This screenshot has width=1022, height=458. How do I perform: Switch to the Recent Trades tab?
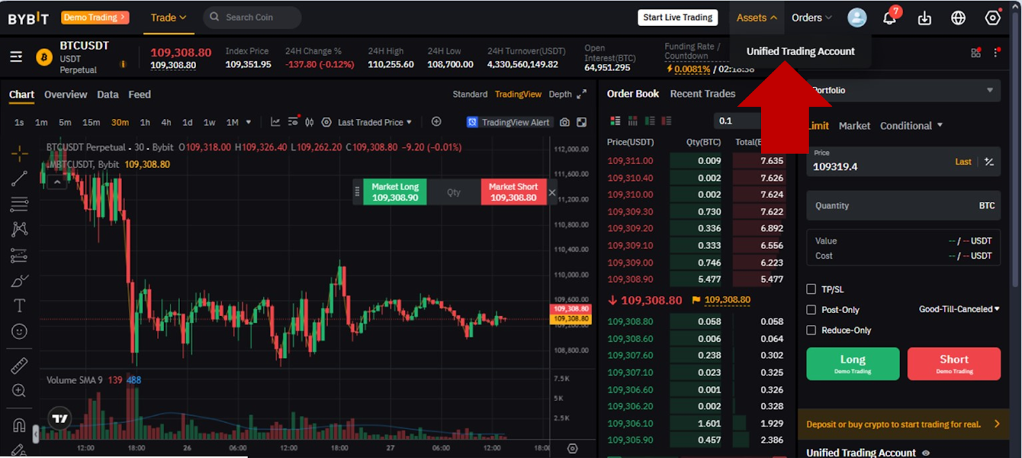pos(703,94)
